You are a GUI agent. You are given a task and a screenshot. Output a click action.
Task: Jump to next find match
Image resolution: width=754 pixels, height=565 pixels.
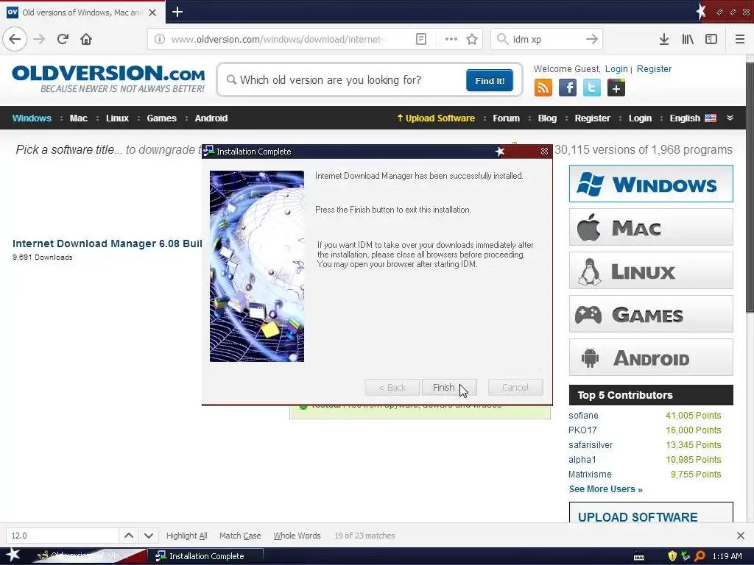tap(149, 536)
